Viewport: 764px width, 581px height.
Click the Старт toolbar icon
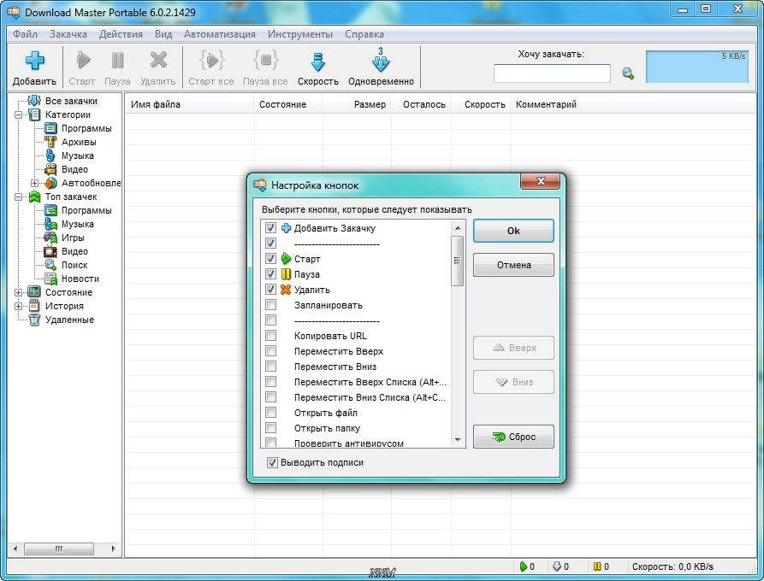(x=83, y=61)
